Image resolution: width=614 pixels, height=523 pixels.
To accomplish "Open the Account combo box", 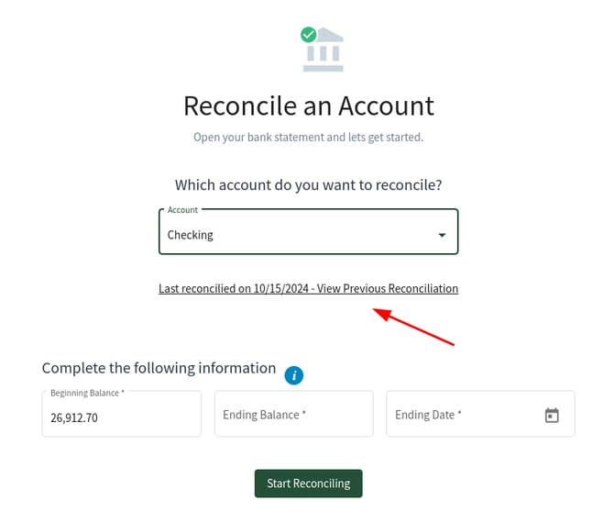I will [x=308, y=231].
